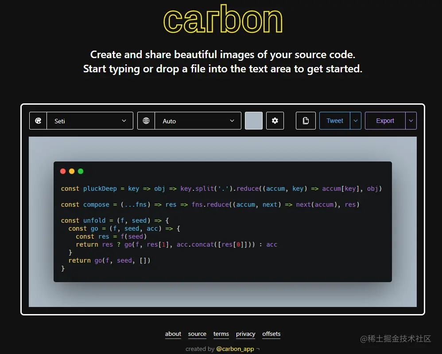Click the 'const unfold' code line
The height and width of the screenshot is (354, 442).
tap(115, 220)
